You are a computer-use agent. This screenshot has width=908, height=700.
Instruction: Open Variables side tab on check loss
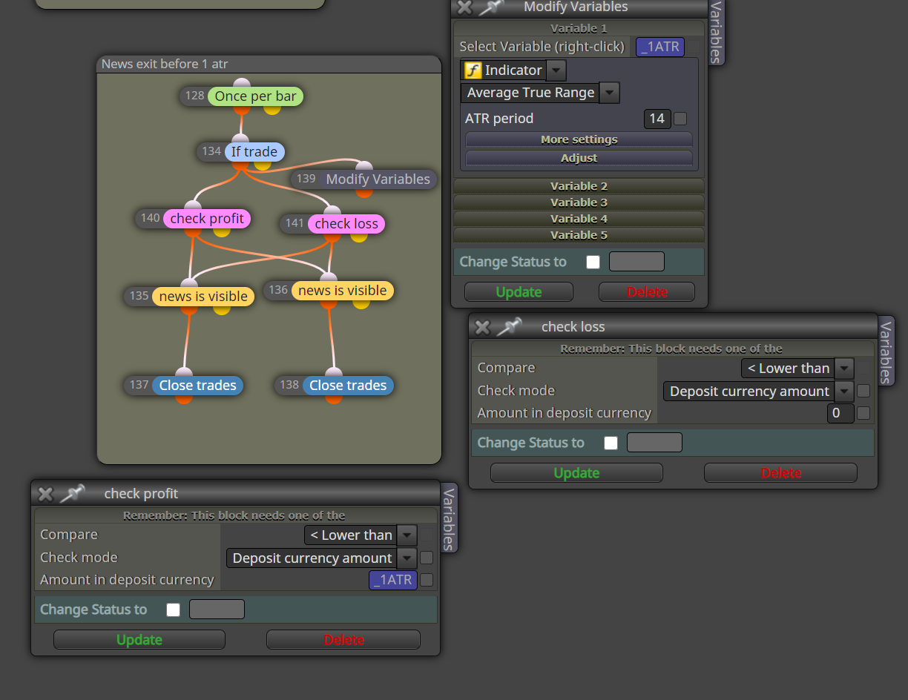point(886,351)
